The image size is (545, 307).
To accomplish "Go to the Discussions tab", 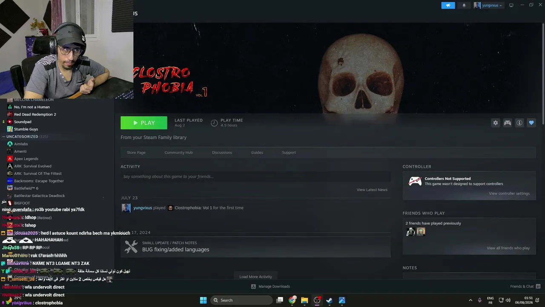I will [222, 153].
